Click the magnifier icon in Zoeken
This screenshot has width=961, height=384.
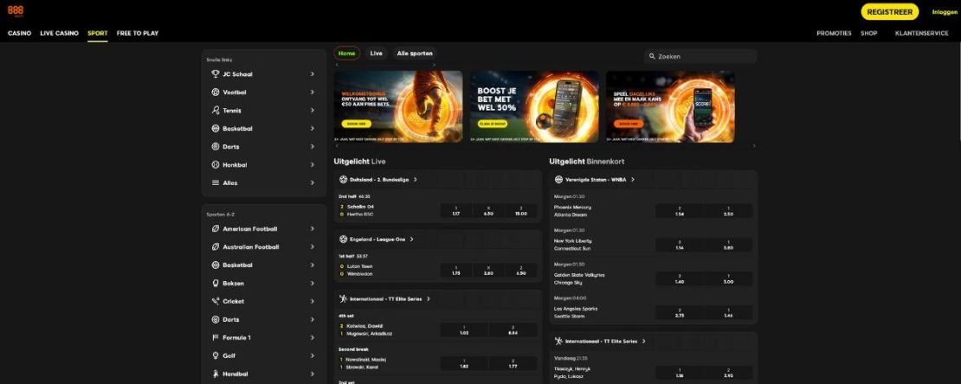[x=652, y=56]
